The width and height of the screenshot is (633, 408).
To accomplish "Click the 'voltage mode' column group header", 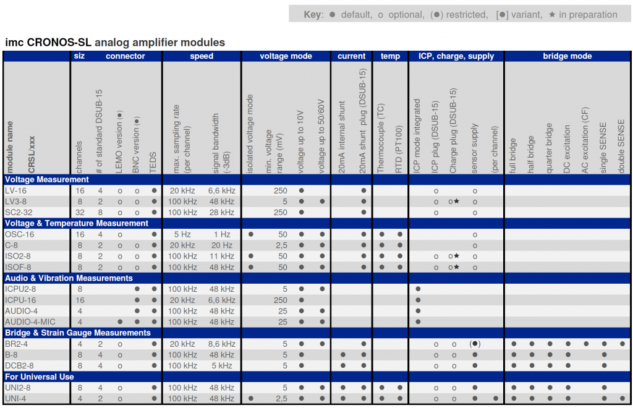I will [x=286, y=56].
